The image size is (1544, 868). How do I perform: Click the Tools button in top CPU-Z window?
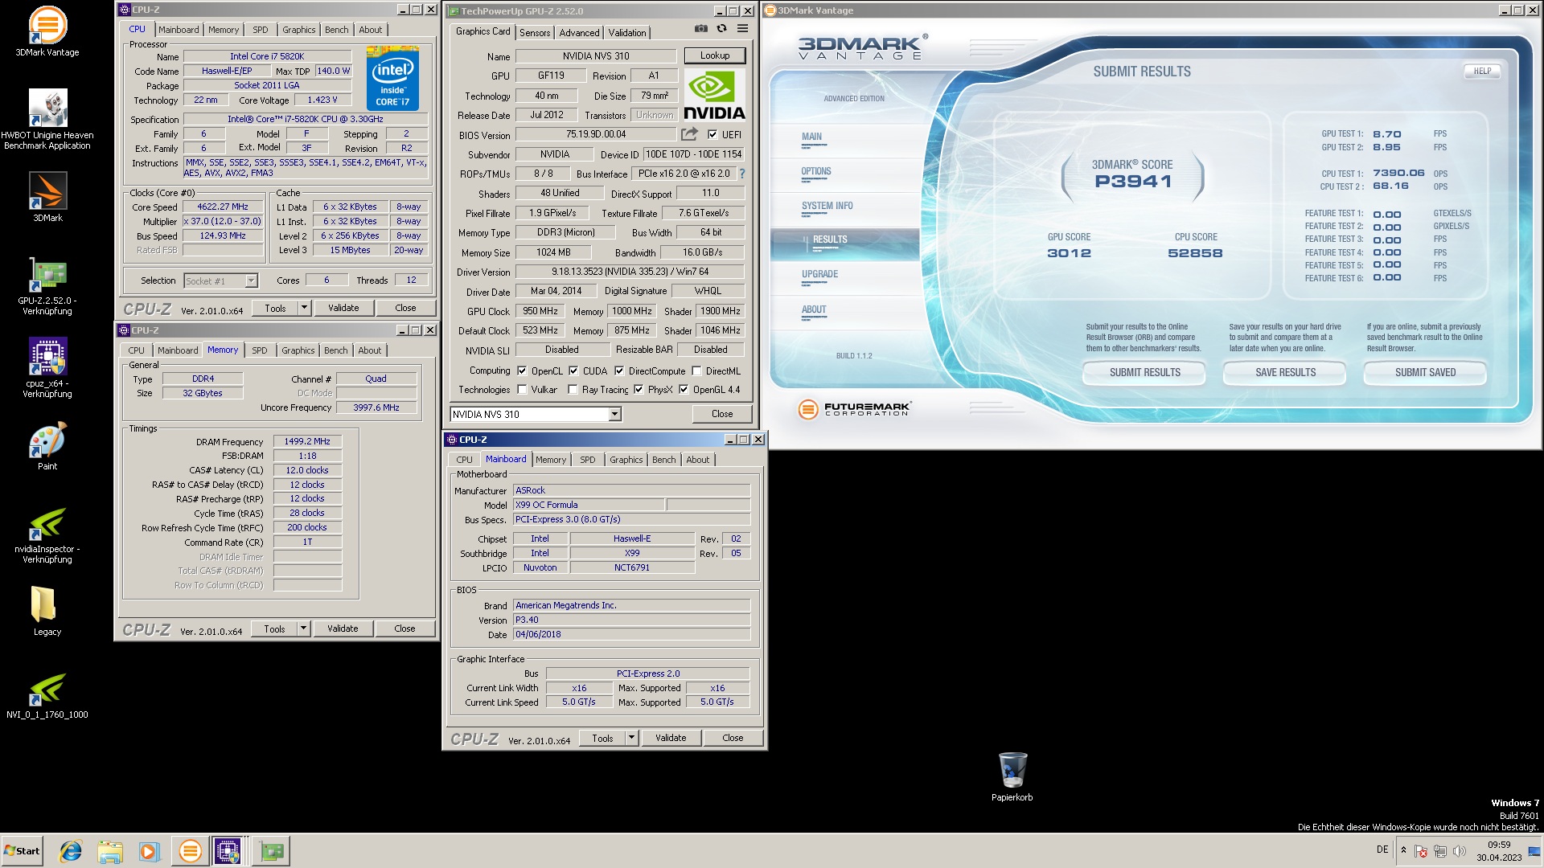click(275, 308)
